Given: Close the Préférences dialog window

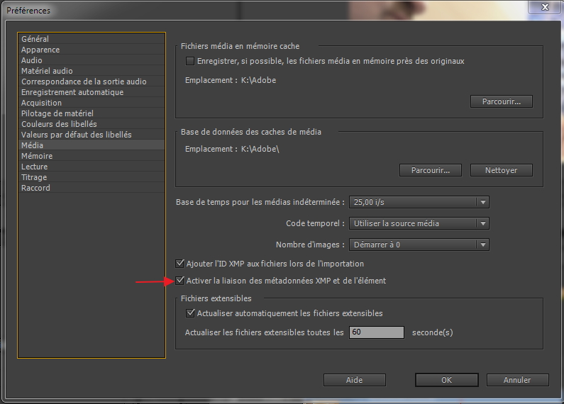Looking at the screenshot, I should click(x=545, y=7).
